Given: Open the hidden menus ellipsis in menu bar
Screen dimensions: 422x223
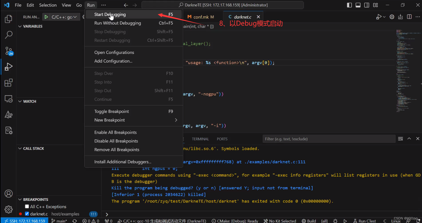Looking at the screenshot, I should (103, 5).
